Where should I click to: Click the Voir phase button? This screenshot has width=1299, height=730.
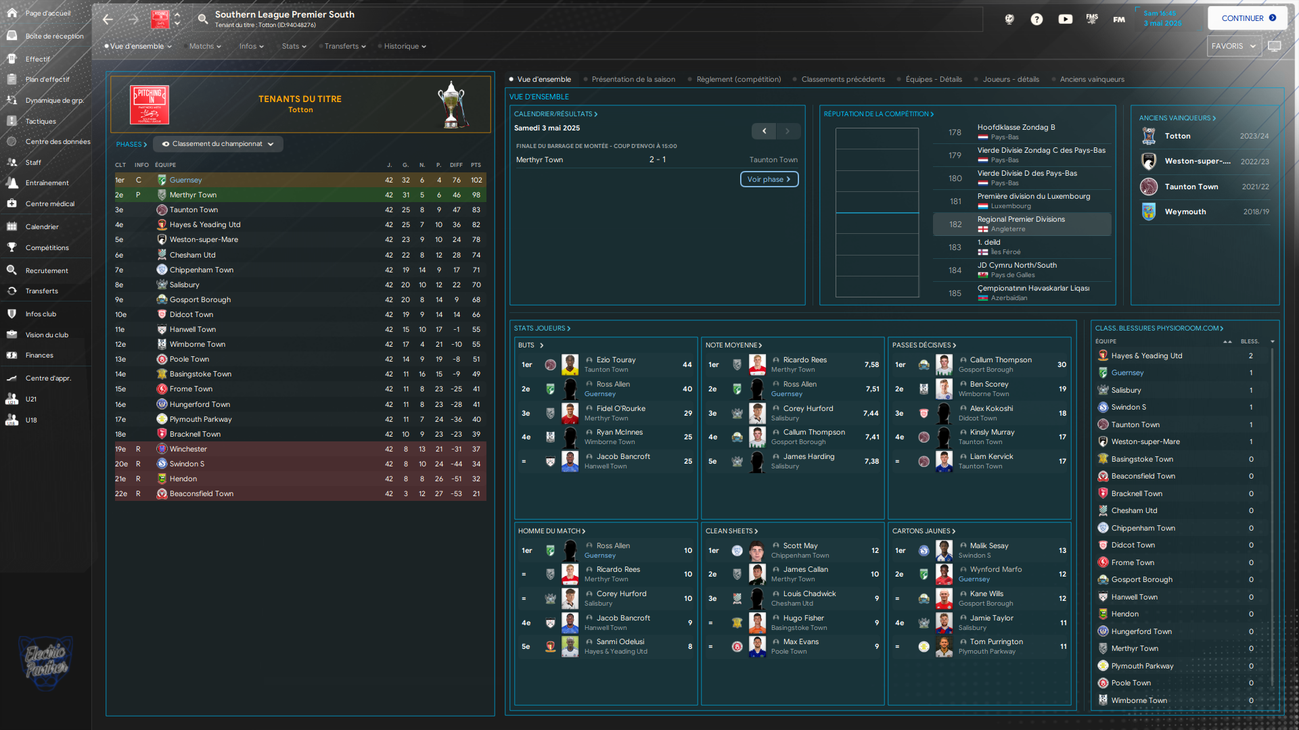[769, 179]
